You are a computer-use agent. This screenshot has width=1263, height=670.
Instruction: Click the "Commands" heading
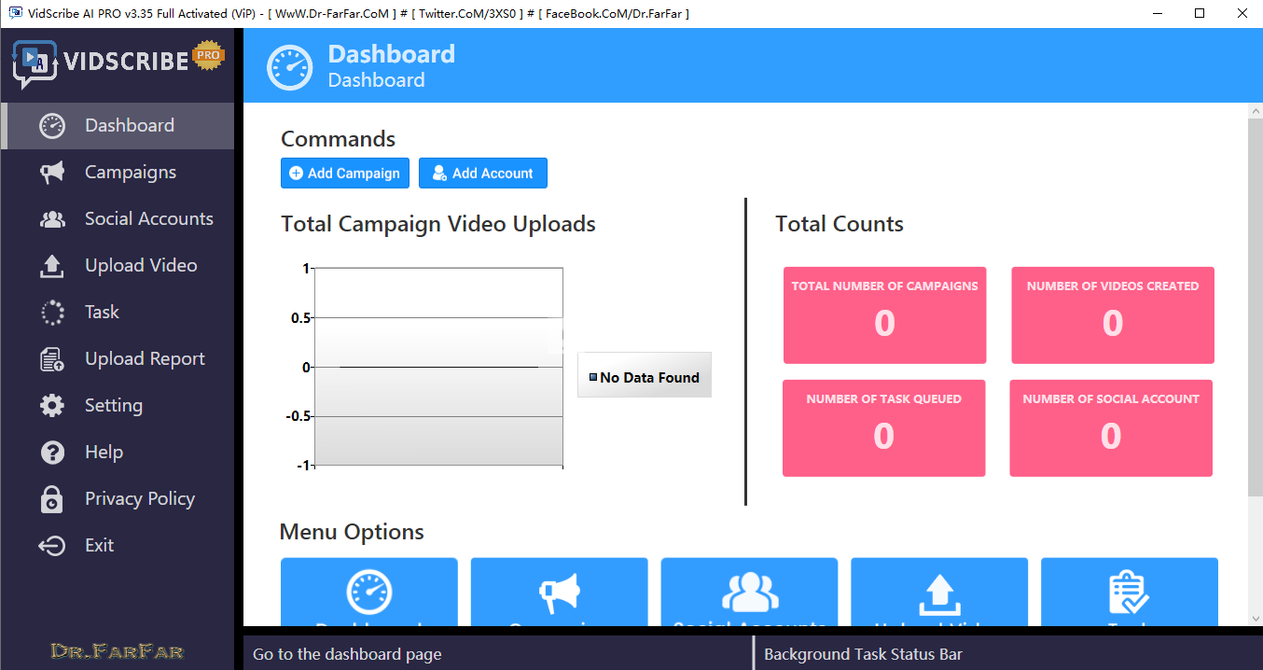(339, 139)
